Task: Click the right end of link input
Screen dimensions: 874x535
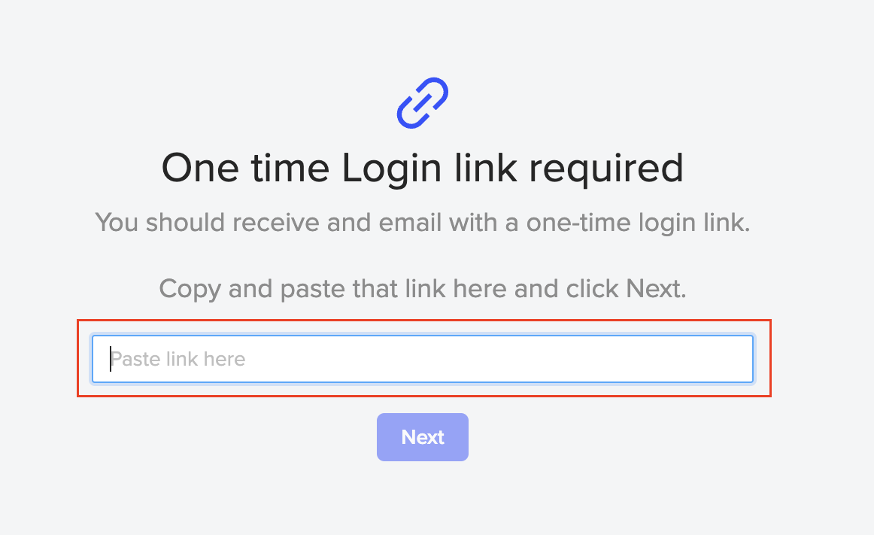Action: [x=737, y=359]
